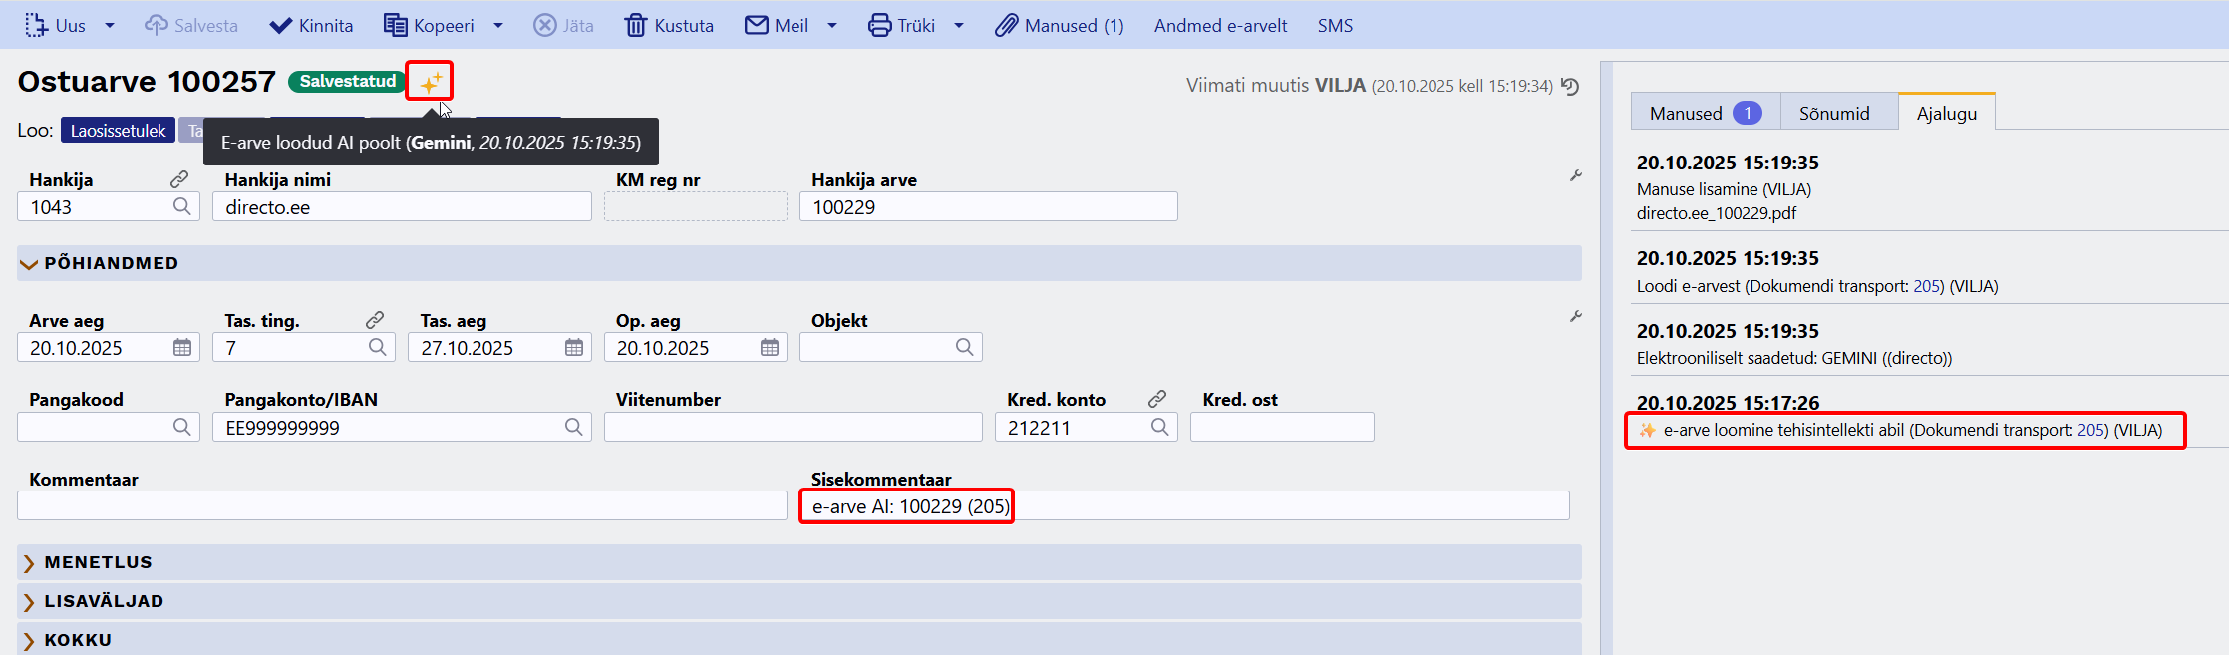
Task: Open calendar picker for Tas. aeg field
Action: [574, 348]
